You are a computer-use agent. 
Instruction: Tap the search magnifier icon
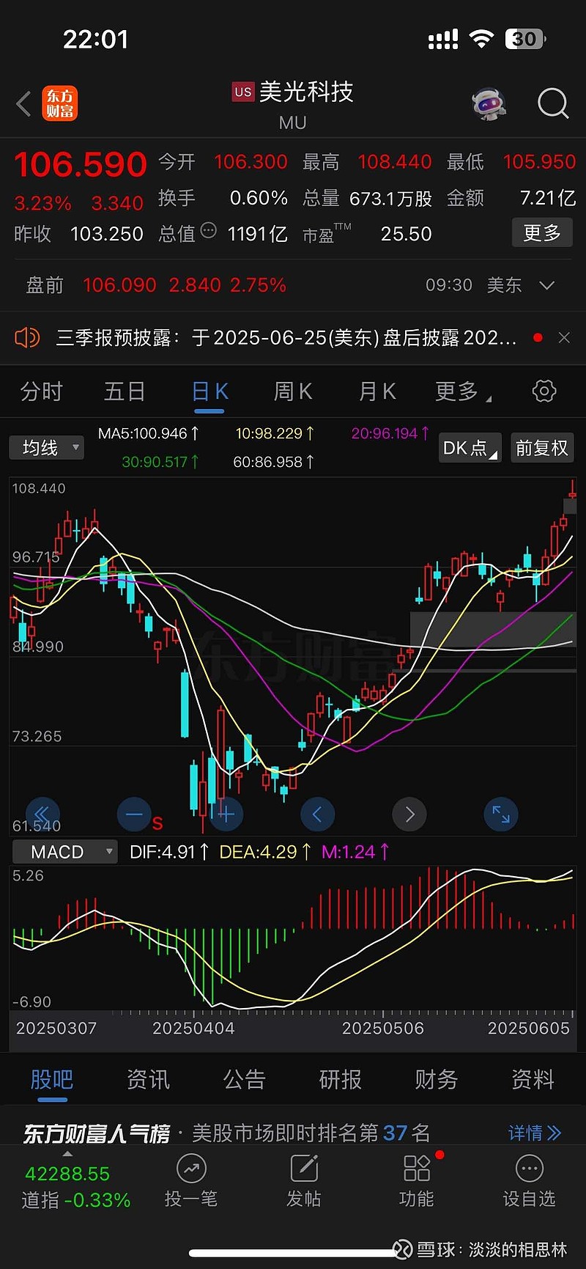click(x=553, y=104)
